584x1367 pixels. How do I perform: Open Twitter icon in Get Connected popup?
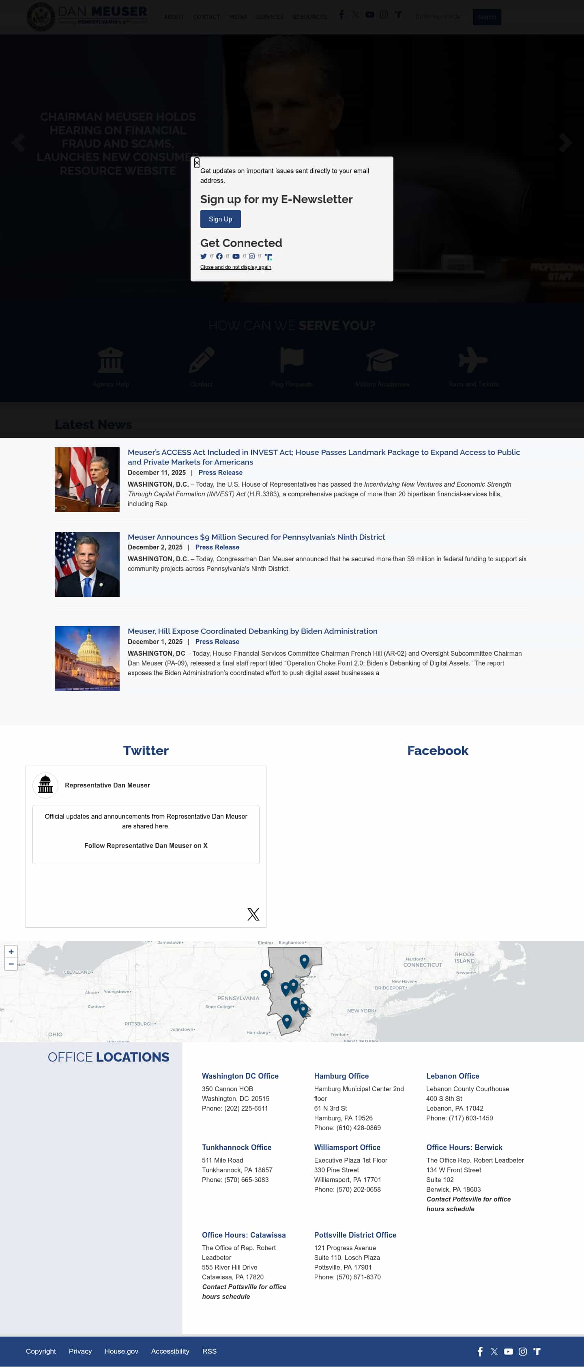(x=203, y=256)
